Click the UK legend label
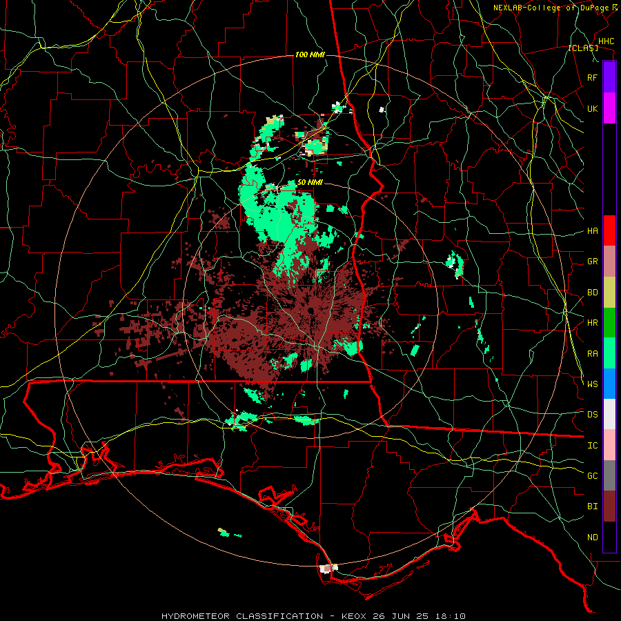This screenshot has width=621, height=621. coord(593,108)
